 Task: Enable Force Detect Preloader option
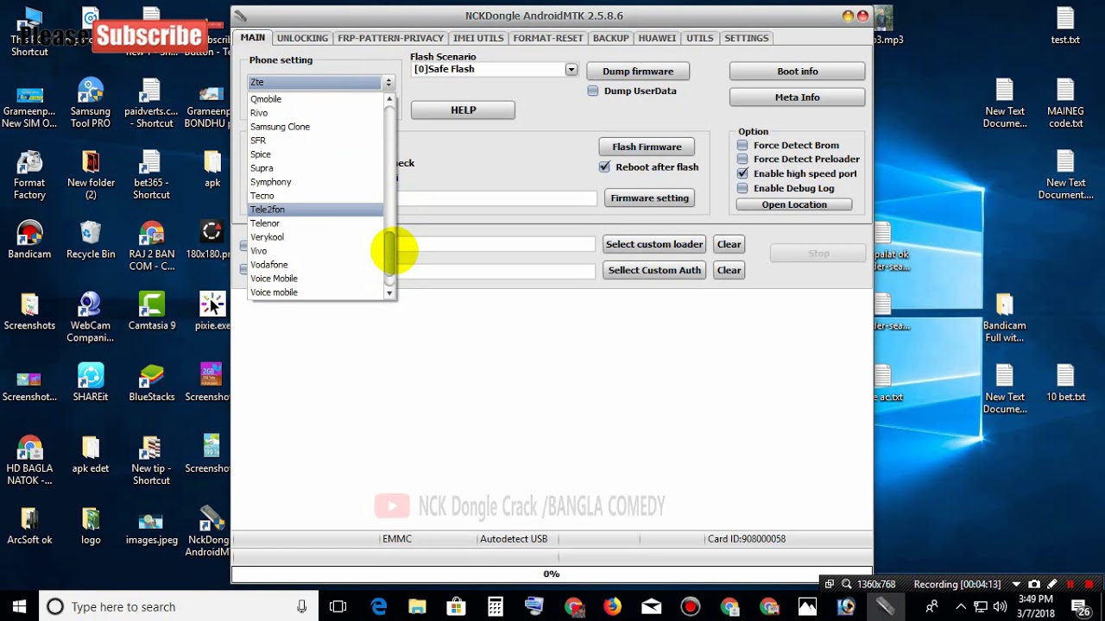tap(742, 159)
